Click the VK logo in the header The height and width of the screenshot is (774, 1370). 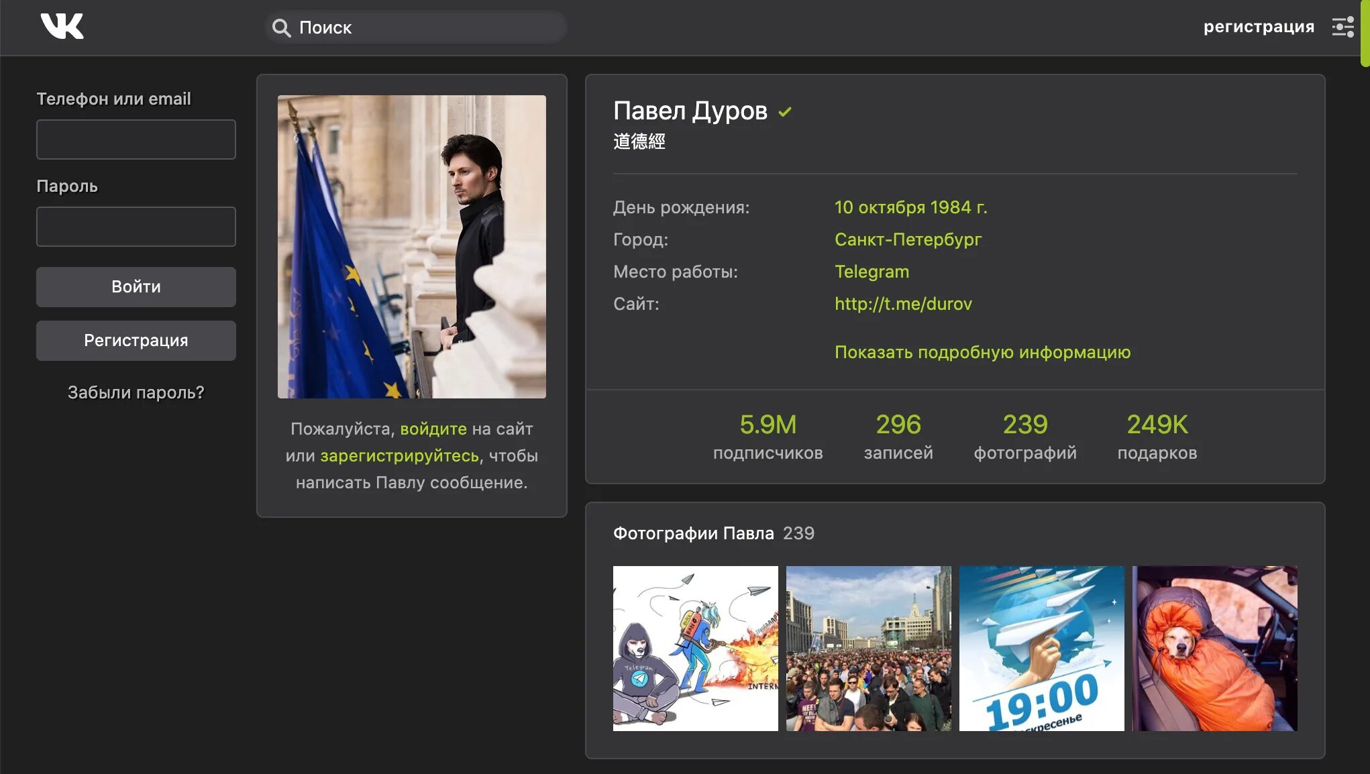(62, 26)
